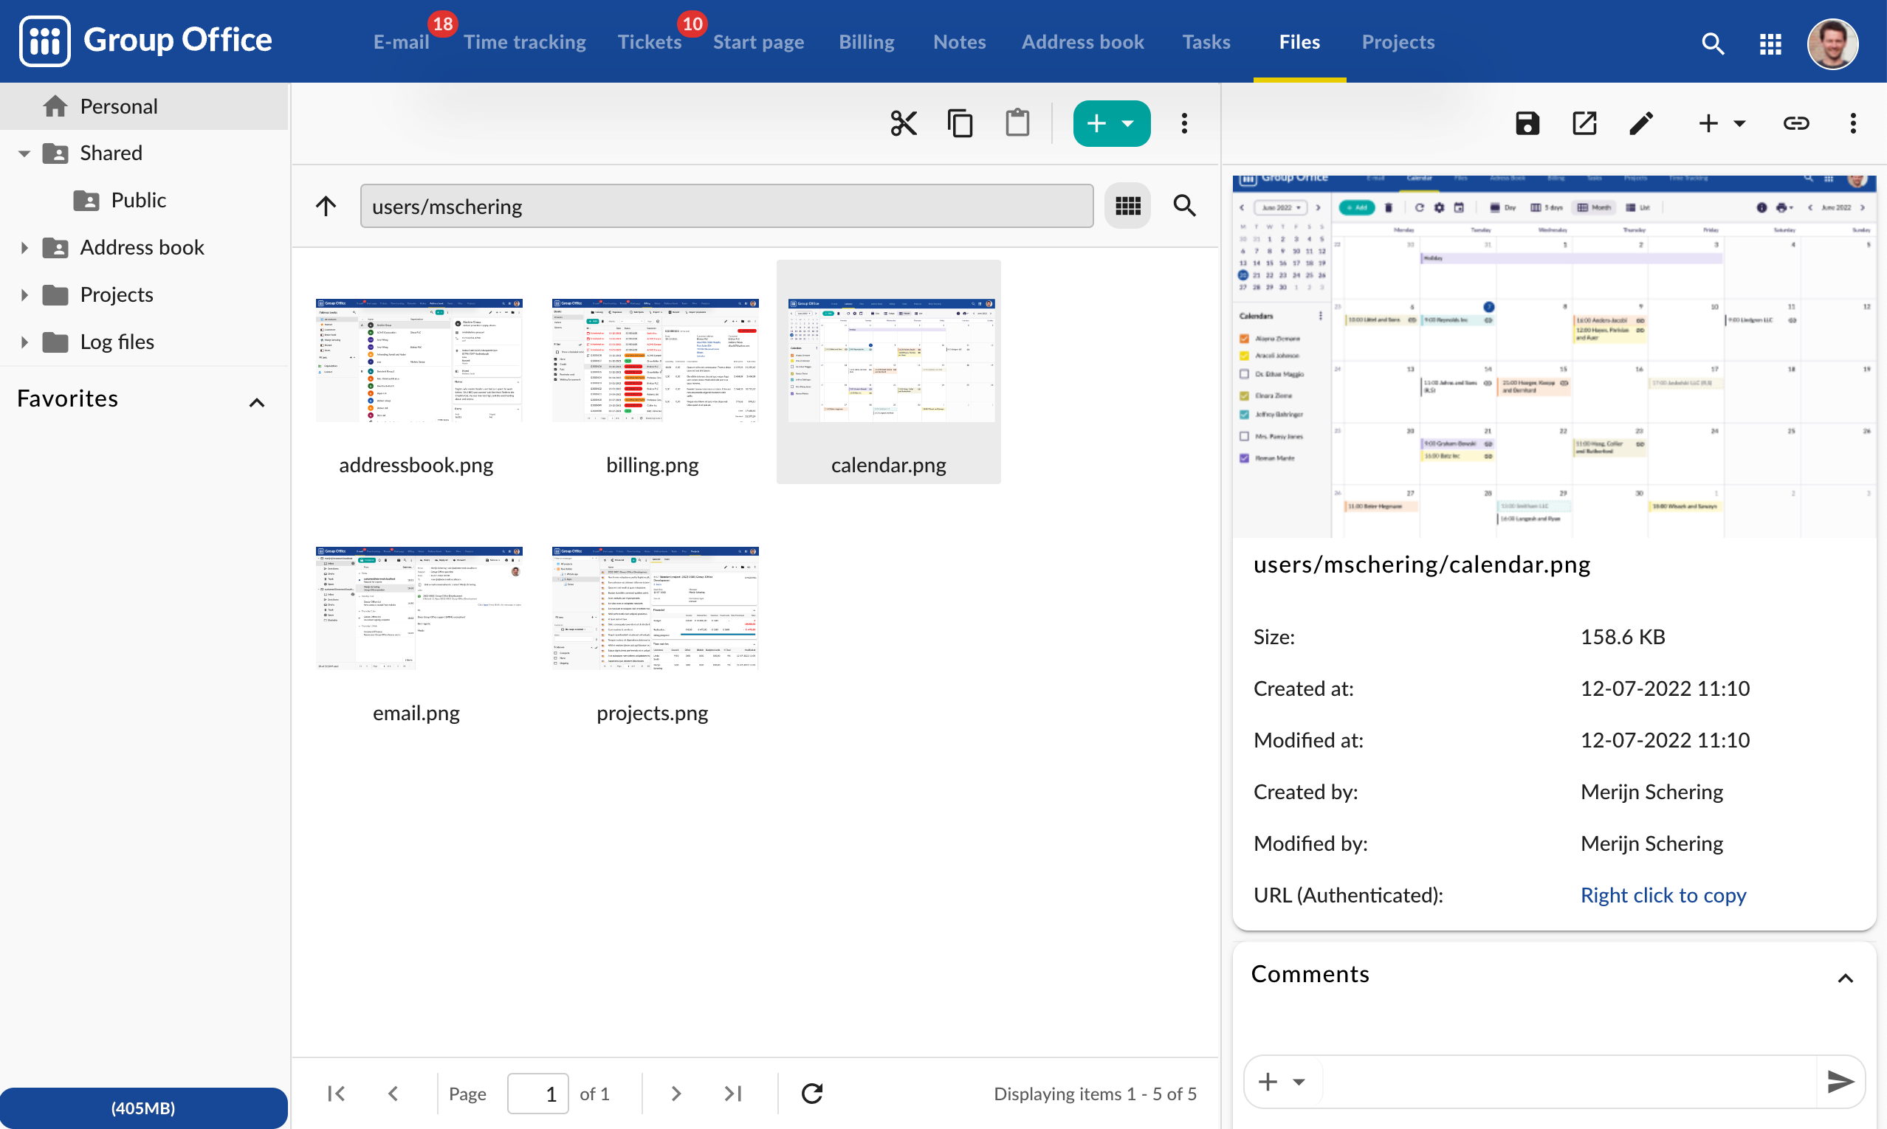This screenshot has height=1129, width=1887.
Task: Edit calendar.png using the pencil icon
Action: point(1641,122)
